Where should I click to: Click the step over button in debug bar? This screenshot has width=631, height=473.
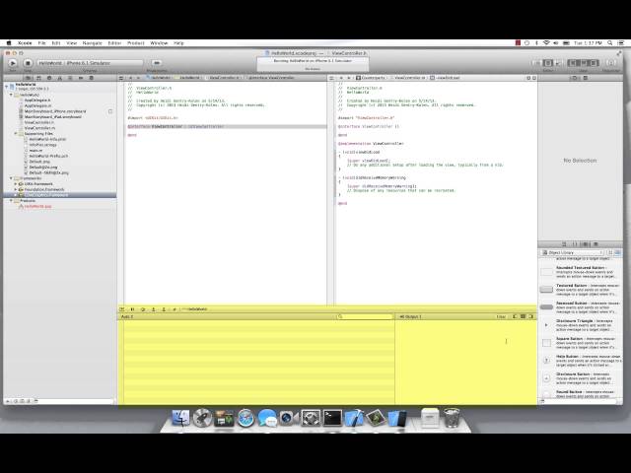pos(143,309)
